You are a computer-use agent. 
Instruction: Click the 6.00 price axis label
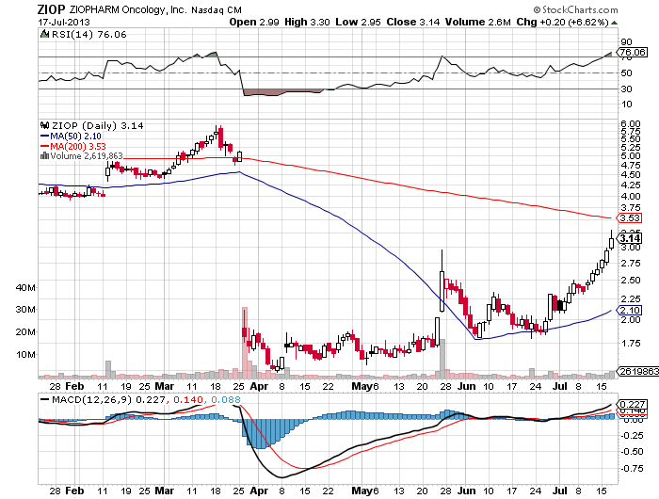(x=631, y=123)
